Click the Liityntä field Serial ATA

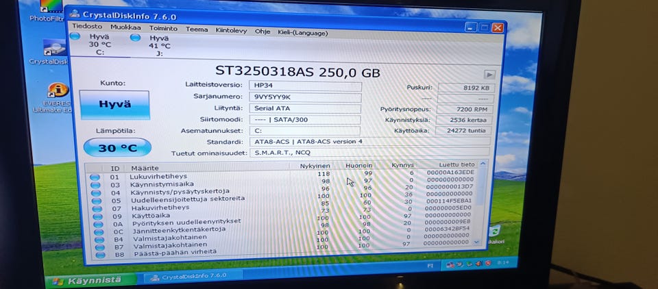(x=305, y=108)
